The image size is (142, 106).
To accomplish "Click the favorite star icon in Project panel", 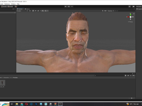I will pyautogui.click(x=131, y=76).
